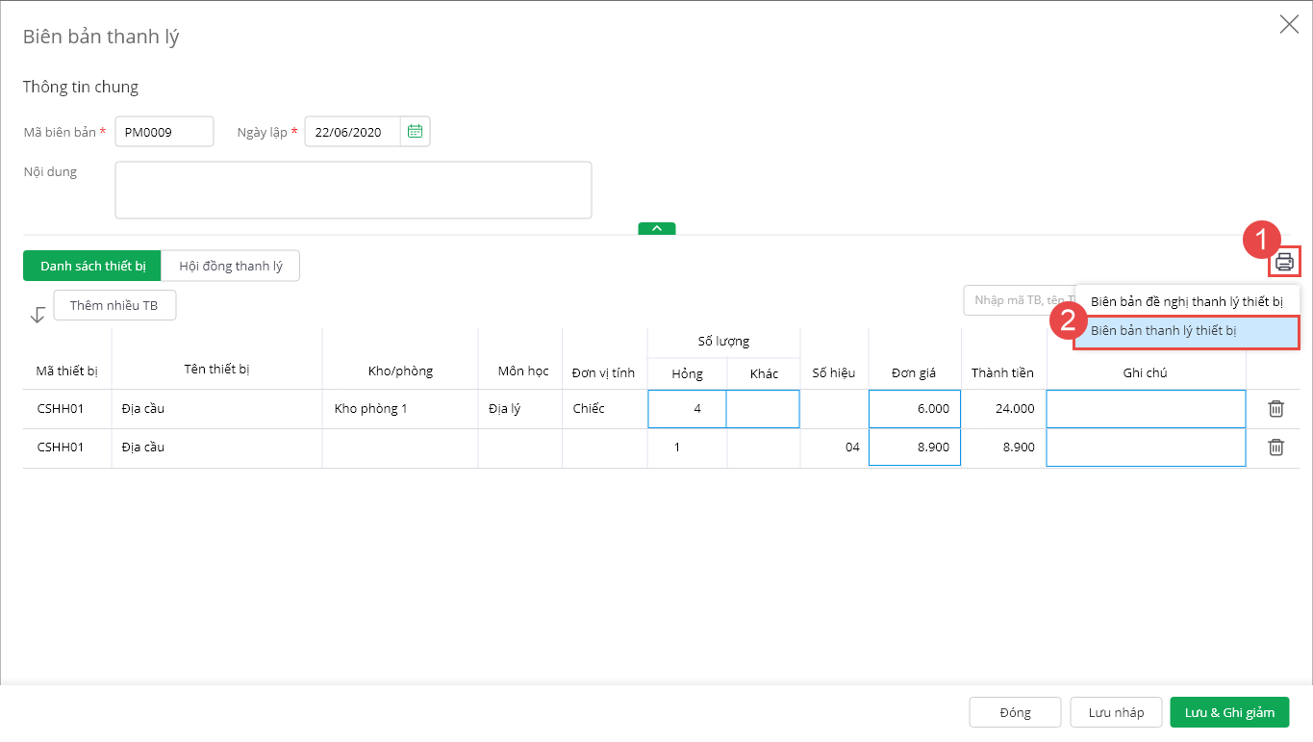Close the Biên bản thanh lý dialog
Viewport: 1313px width, 742px height.
[x=1289, y=25]
